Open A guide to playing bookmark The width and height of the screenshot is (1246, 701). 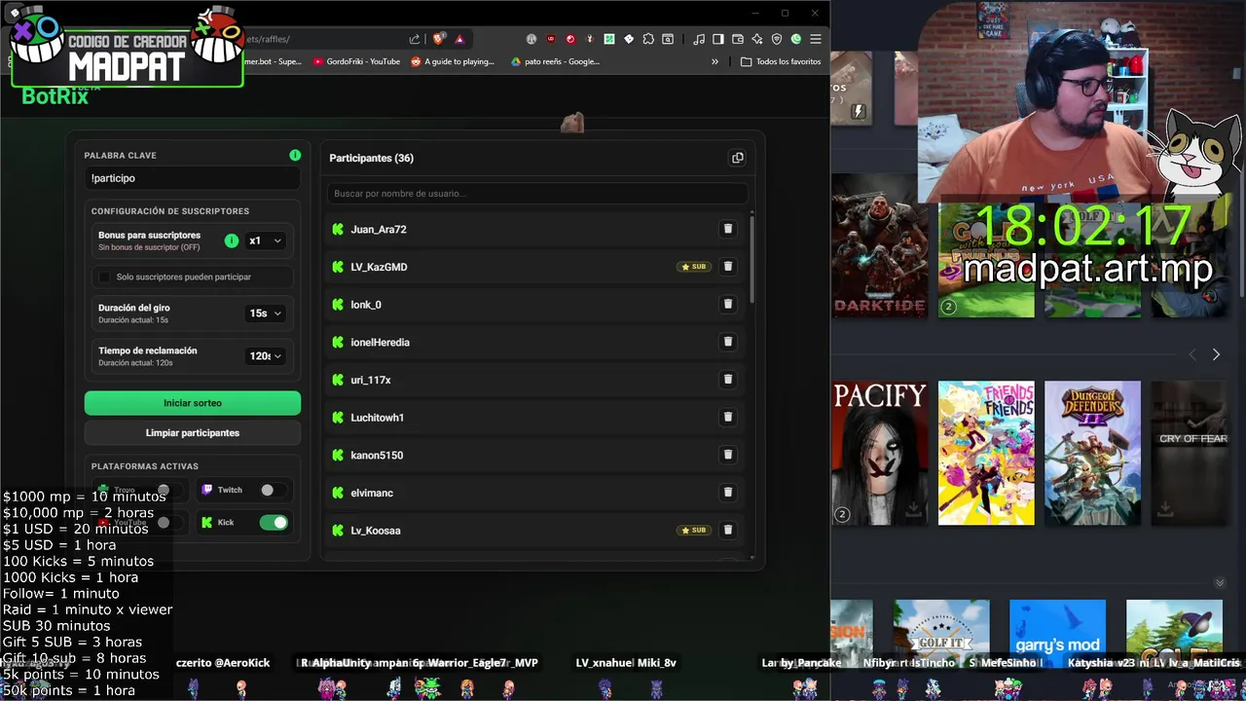[x=453, y=61]
